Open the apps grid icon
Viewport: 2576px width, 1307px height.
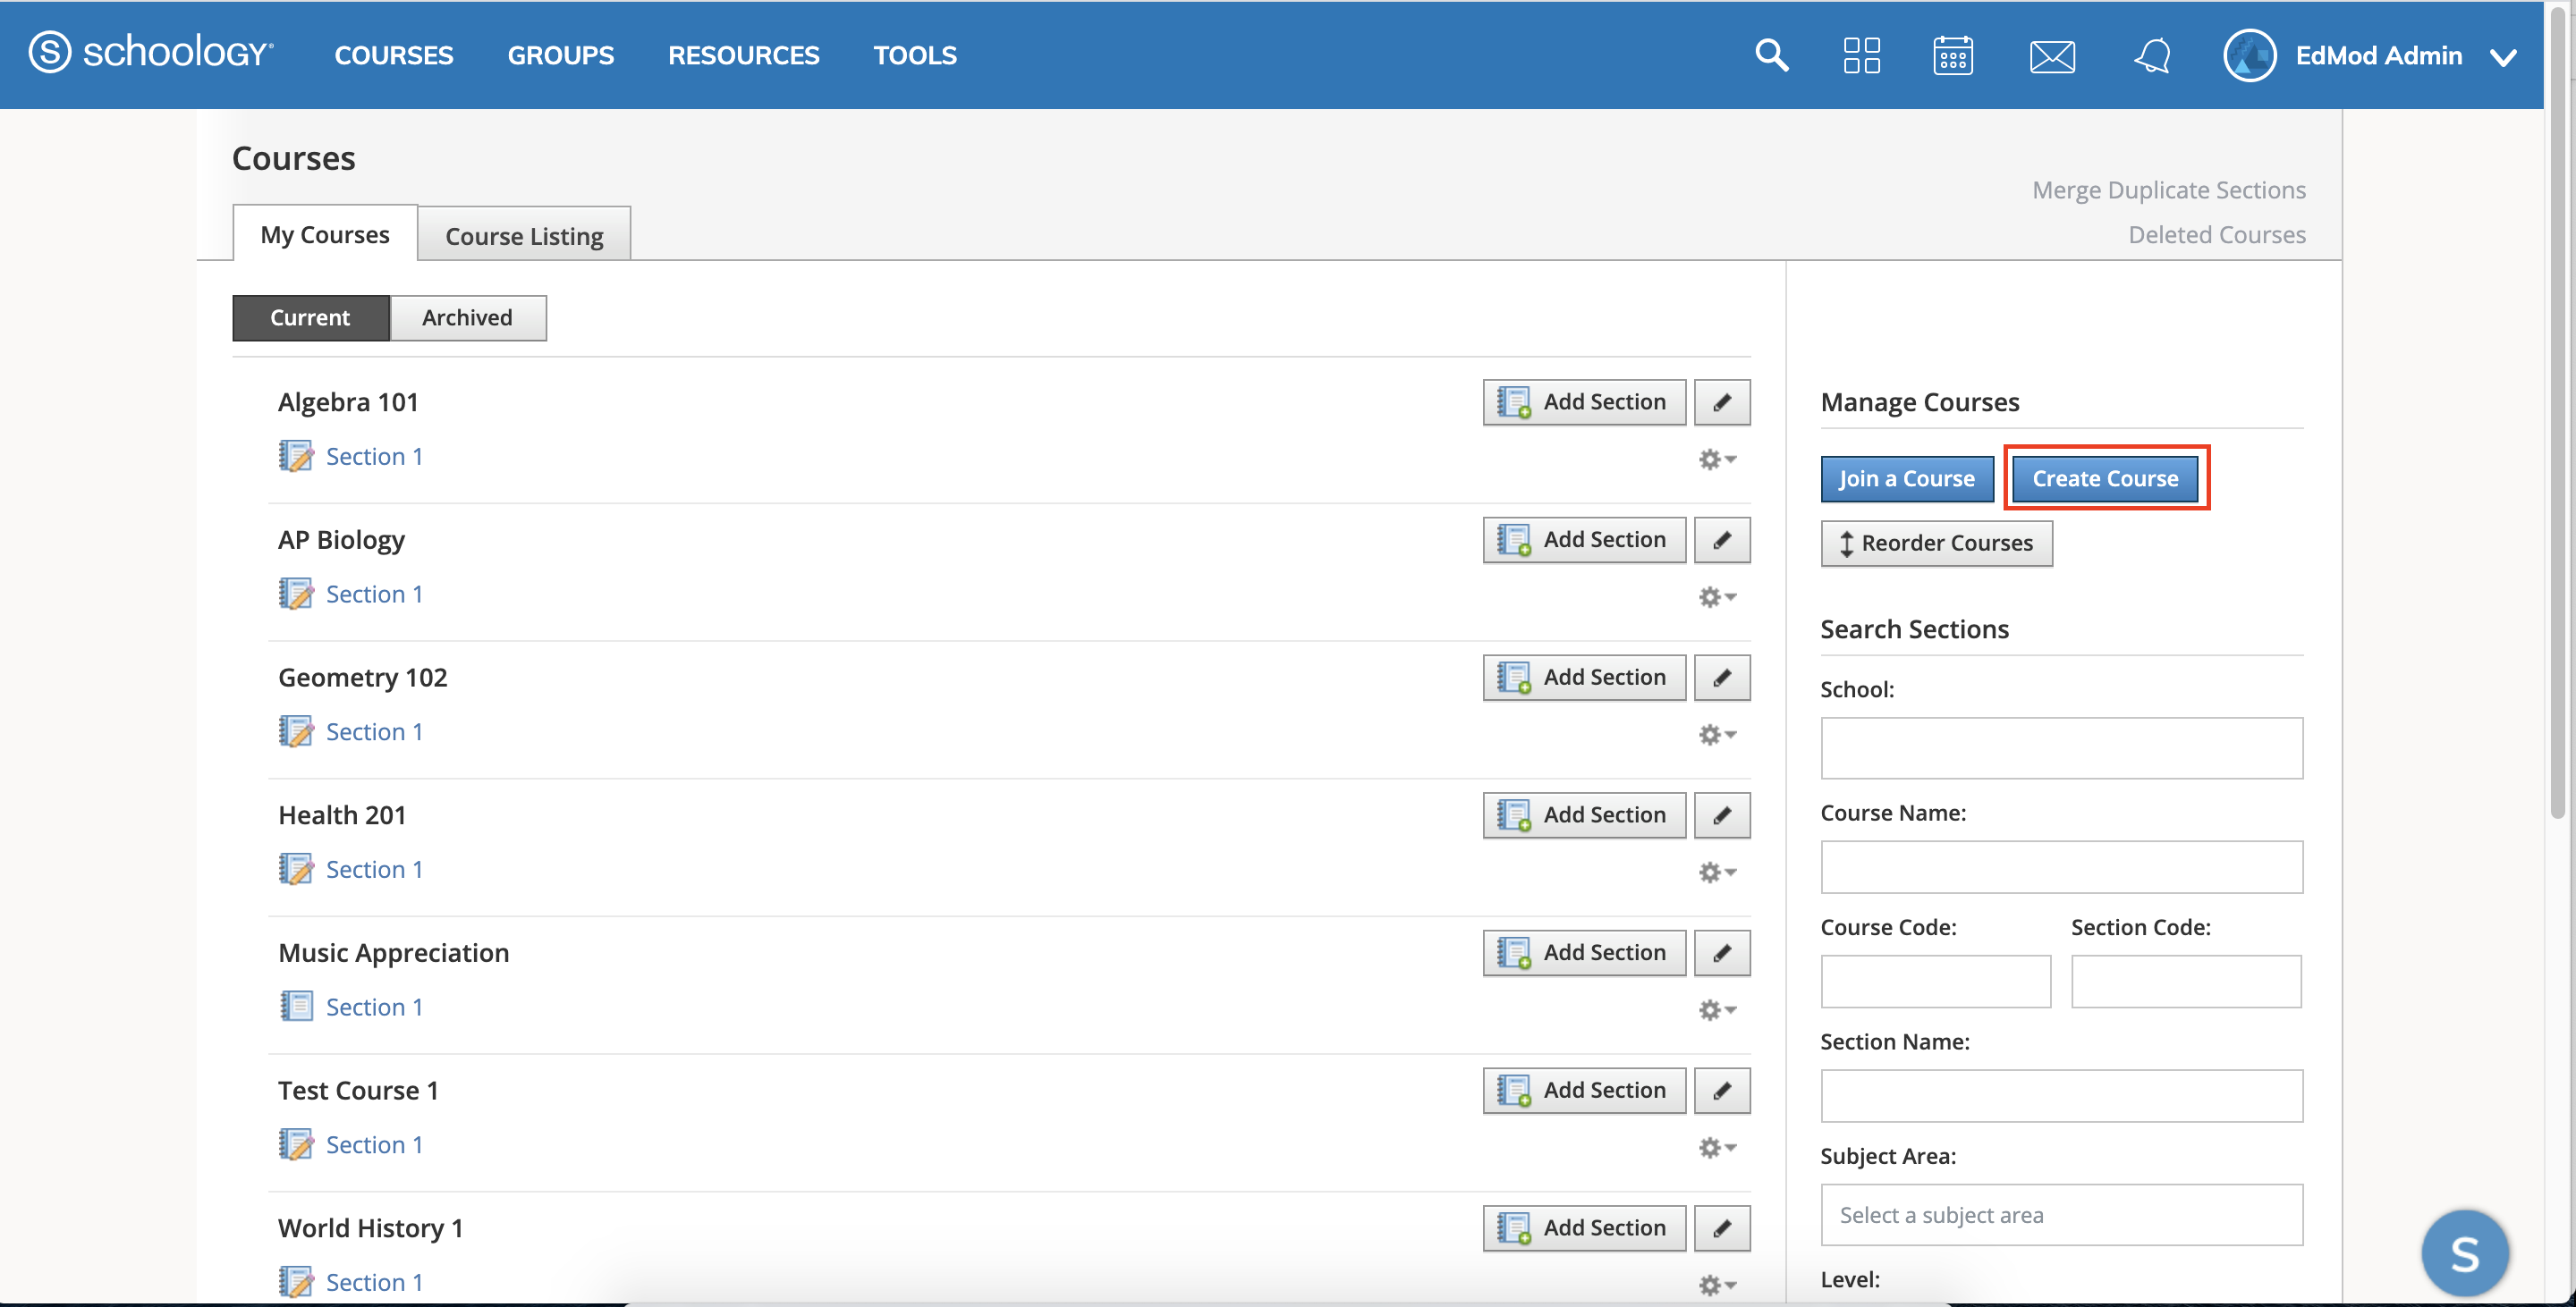[x=1861, y=55]
